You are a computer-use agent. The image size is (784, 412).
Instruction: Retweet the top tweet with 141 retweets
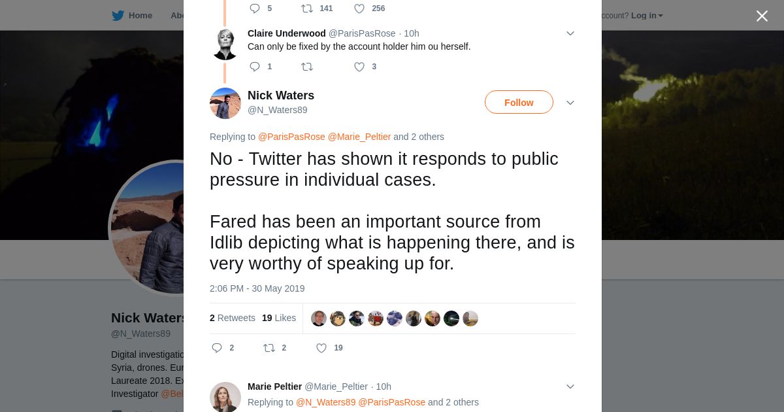click(306, 9)
